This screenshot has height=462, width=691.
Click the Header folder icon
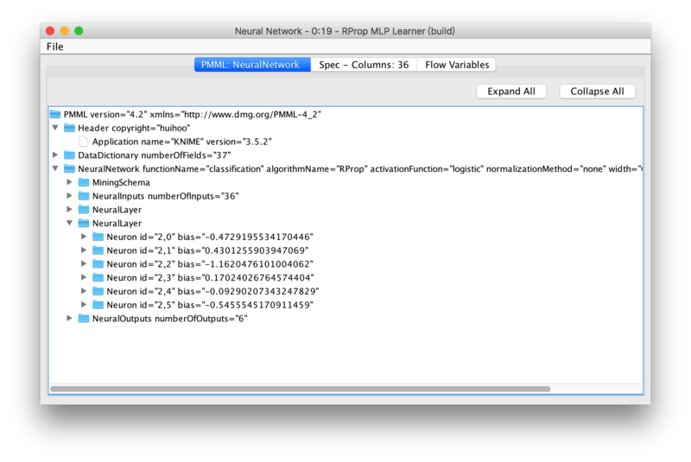click(x=70, y=128)
